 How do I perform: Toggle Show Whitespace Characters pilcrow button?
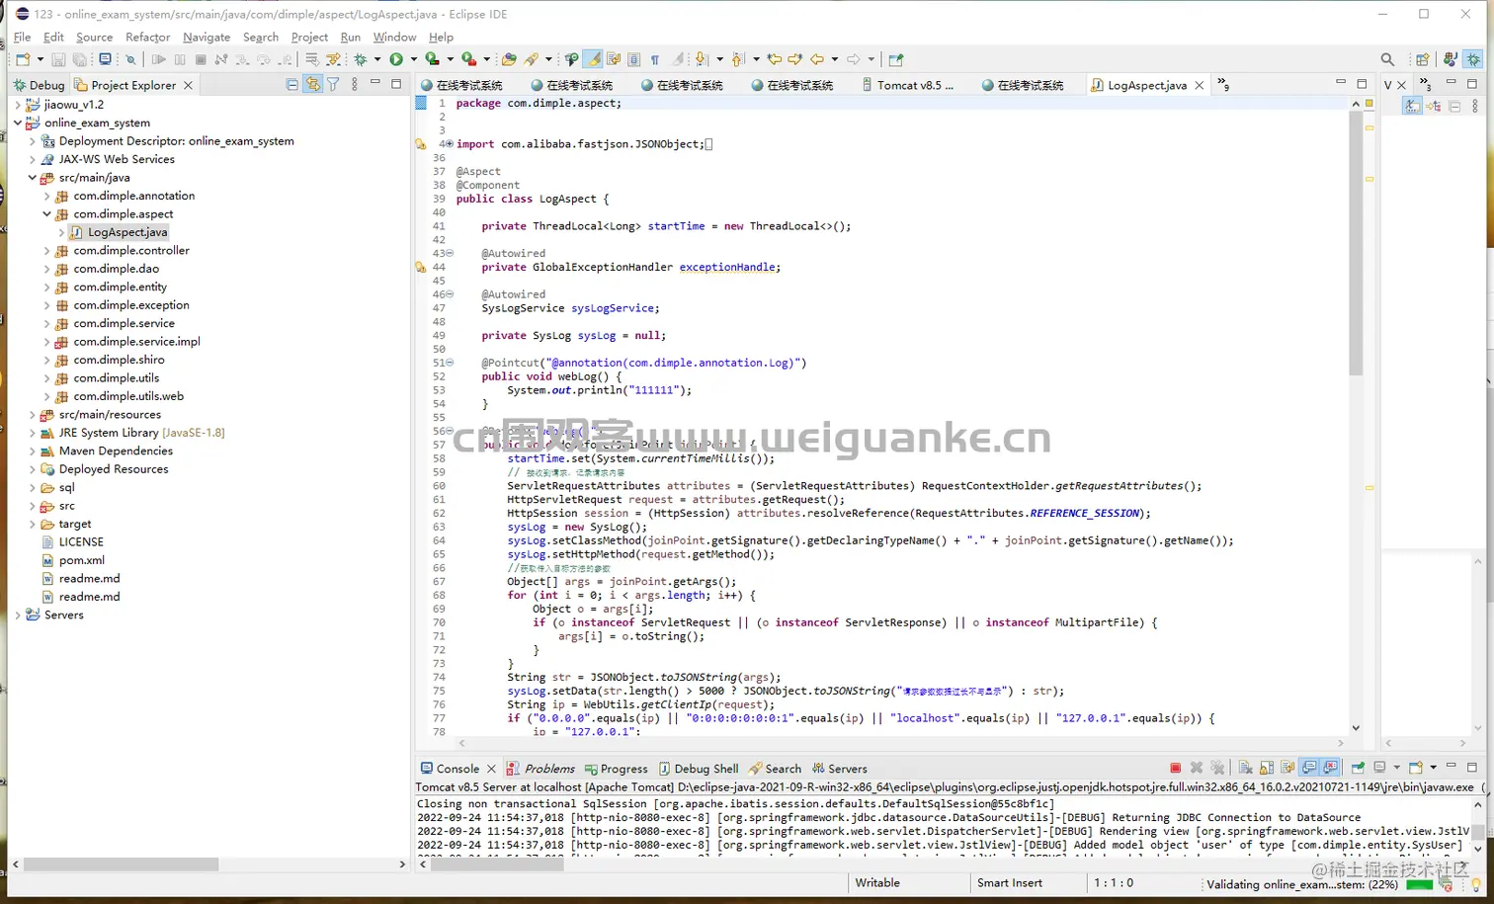point(654,59)
